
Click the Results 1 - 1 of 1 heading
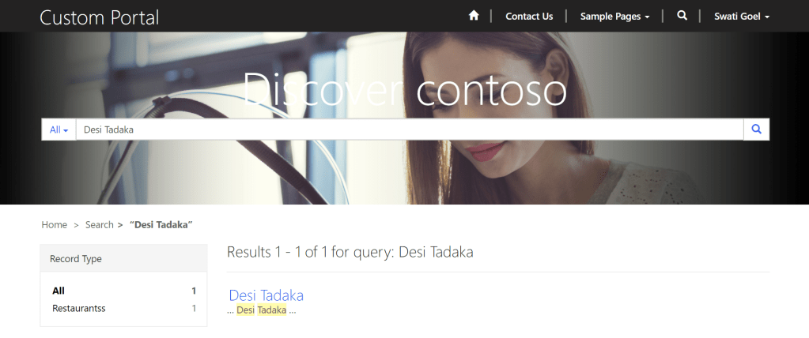[x=350, y=252]
